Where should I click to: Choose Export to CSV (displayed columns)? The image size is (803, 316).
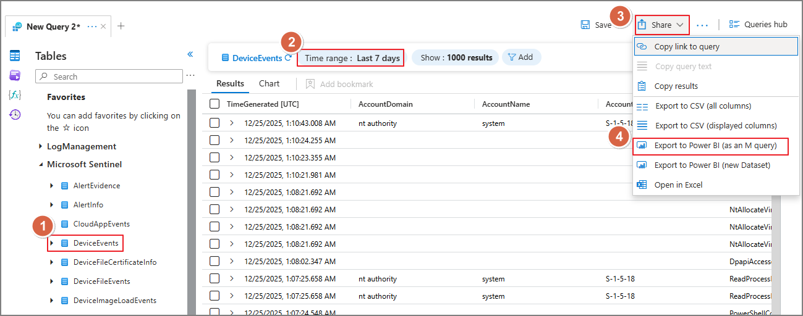coord(716,125)
